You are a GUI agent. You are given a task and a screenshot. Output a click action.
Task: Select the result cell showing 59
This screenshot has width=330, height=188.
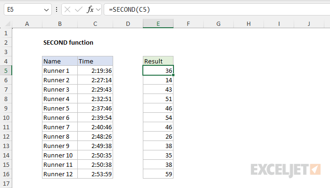click(158, 174)
